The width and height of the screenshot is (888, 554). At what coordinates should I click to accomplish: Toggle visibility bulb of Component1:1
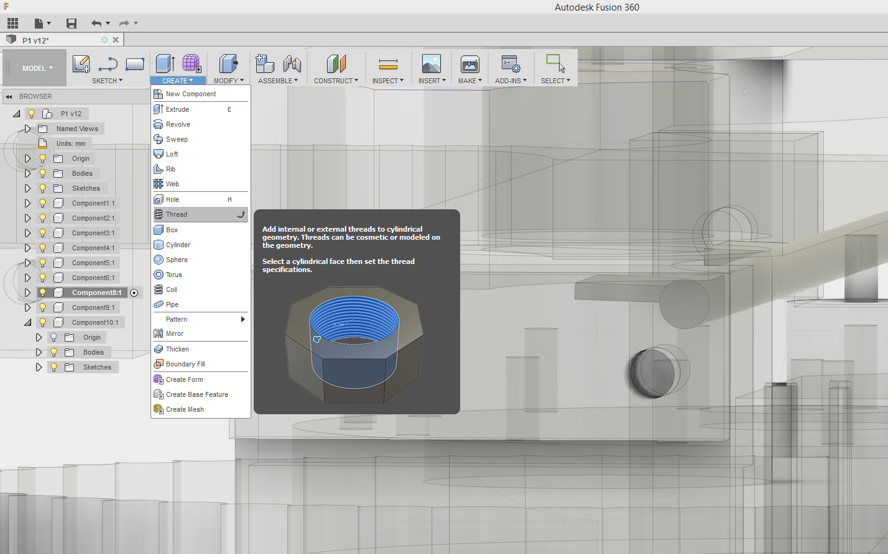coord(43,203)
